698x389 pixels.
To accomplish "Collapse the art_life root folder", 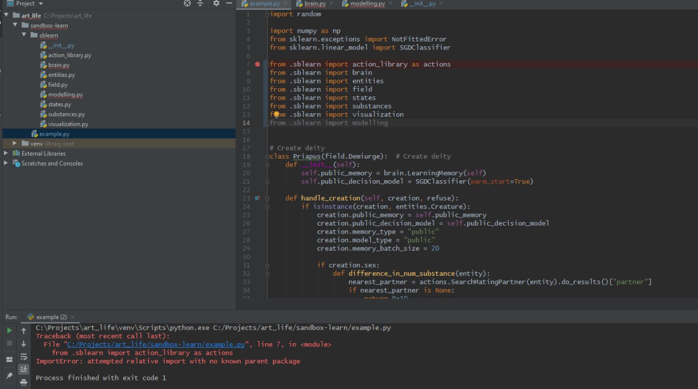I will coord(6,15).
